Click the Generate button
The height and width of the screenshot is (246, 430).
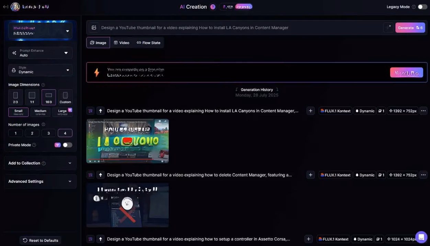(410, 27)
